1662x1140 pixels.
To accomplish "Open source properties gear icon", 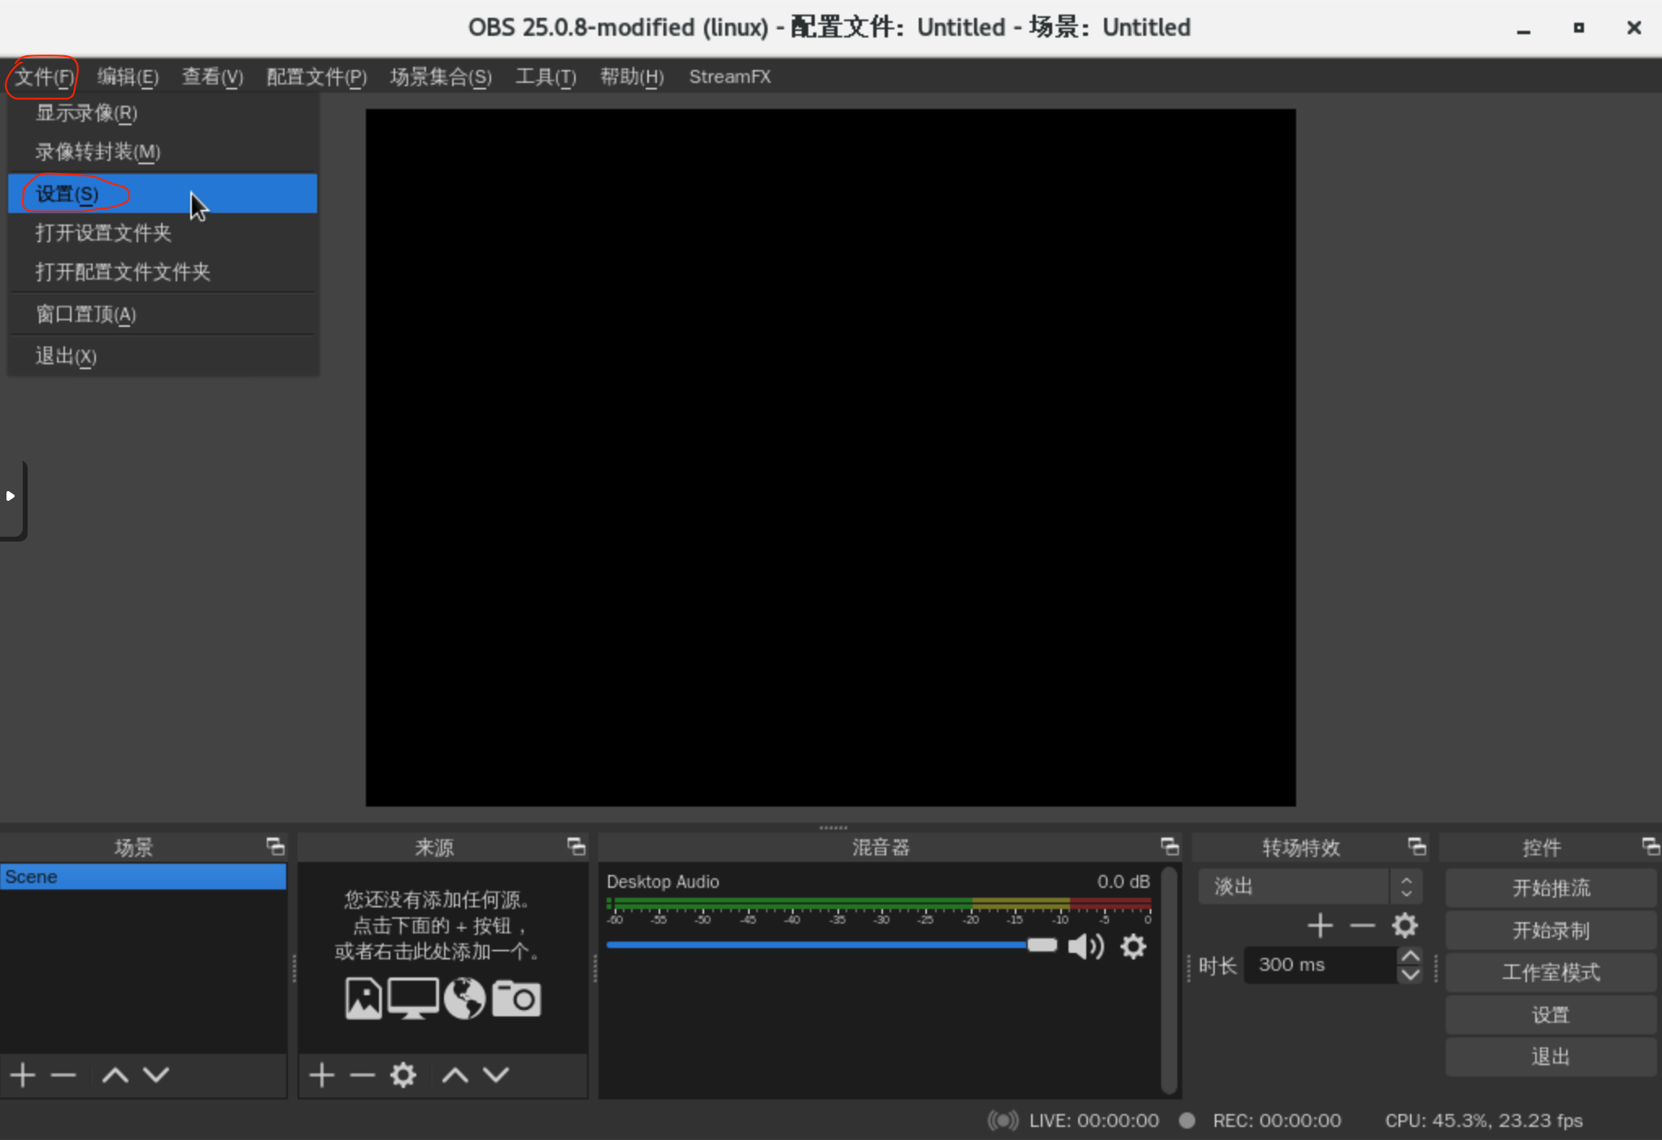I will [x=403, y=1076].
